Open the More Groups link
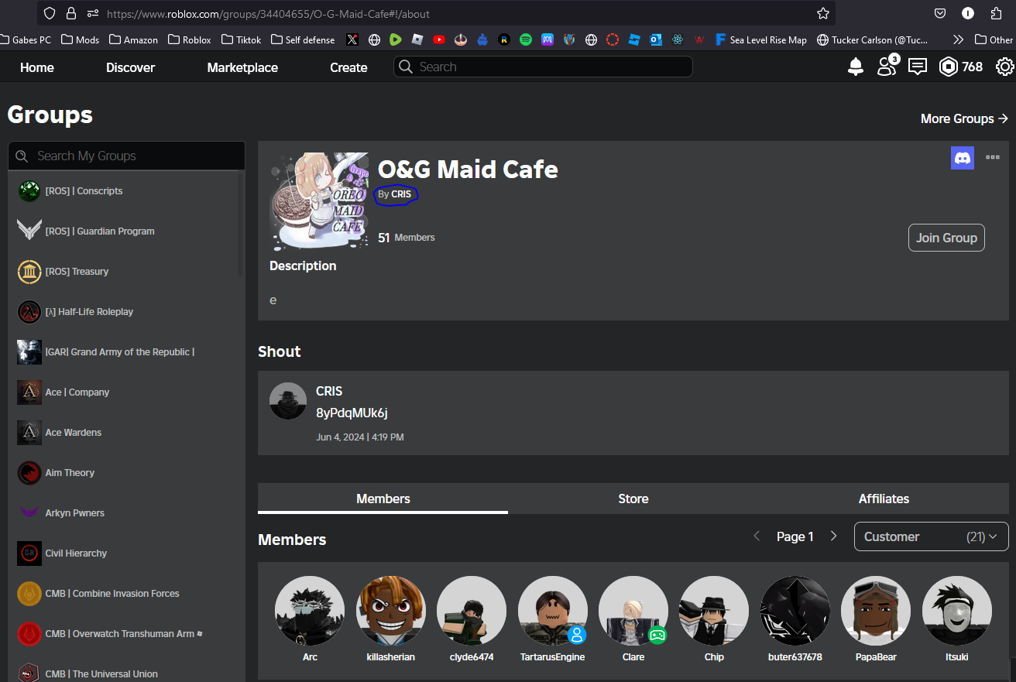1016x682 pixels. click(x=964, y=118)
